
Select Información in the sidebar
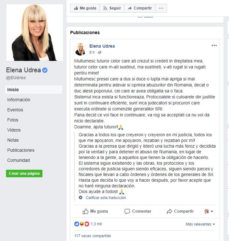[19, 100]
